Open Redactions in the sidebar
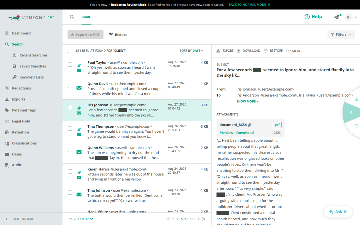Viewport: 360px width, 225px height. pos(21,88)
